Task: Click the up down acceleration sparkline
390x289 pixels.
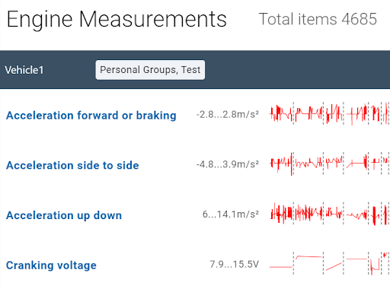Action: [x=330, y=214]
